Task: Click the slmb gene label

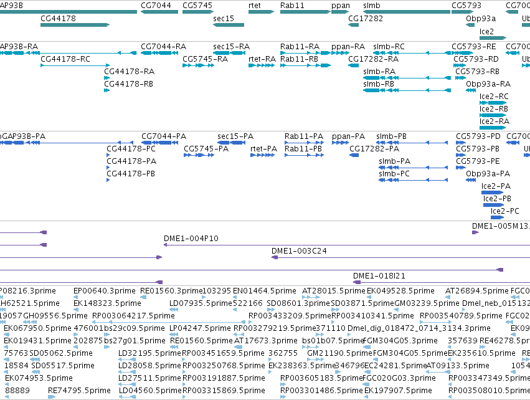Action: pos(371,6)
